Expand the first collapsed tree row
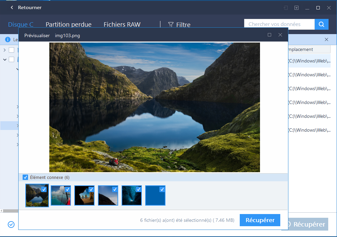337x237 pixels. [x=4, y=50]
